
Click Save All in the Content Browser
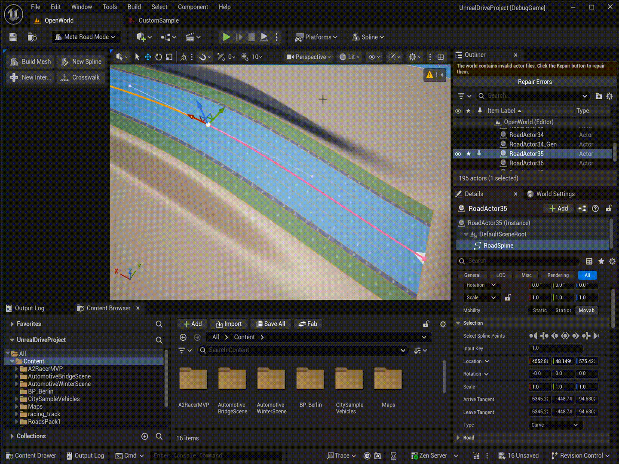(x=271, y=324)
